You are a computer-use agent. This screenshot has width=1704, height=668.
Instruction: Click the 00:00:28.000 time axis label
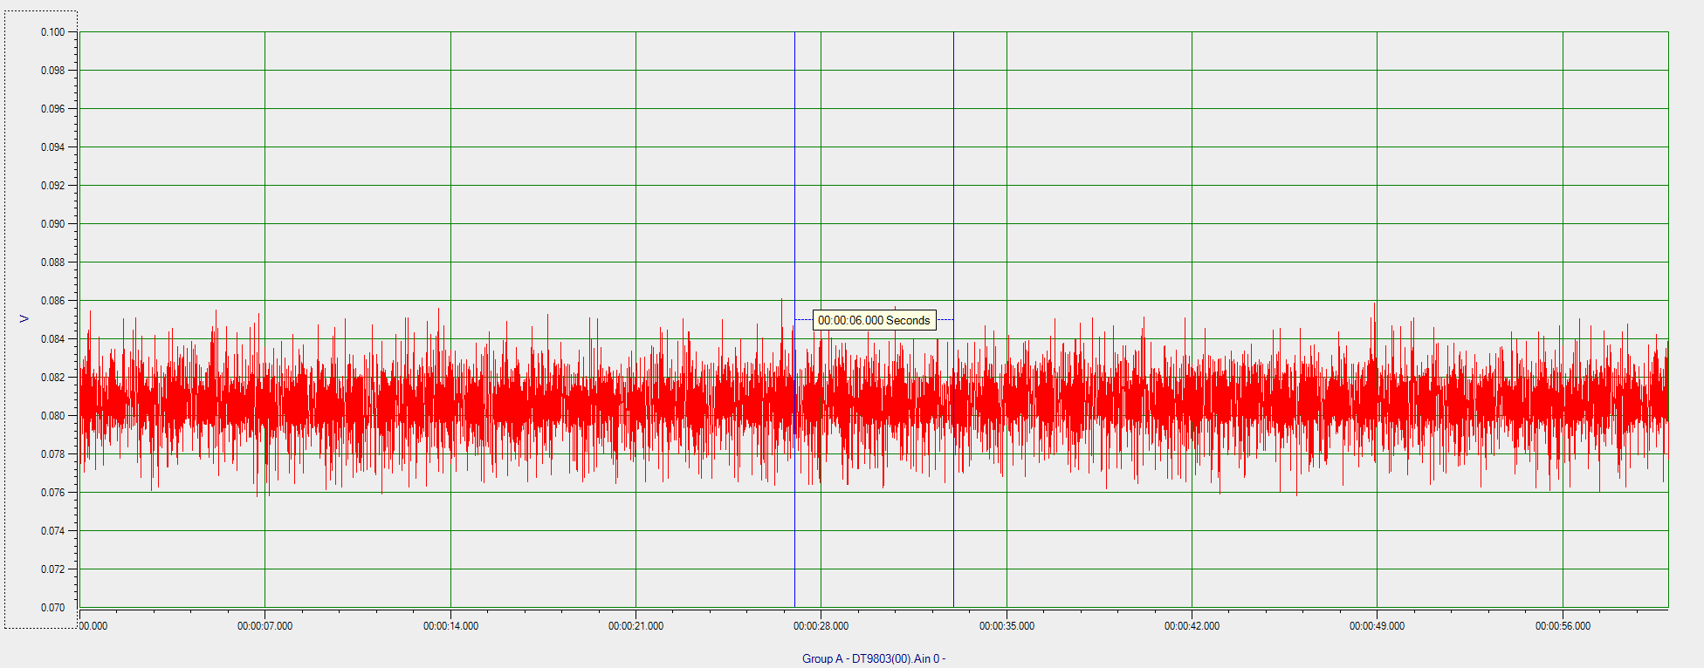[821, 626]
